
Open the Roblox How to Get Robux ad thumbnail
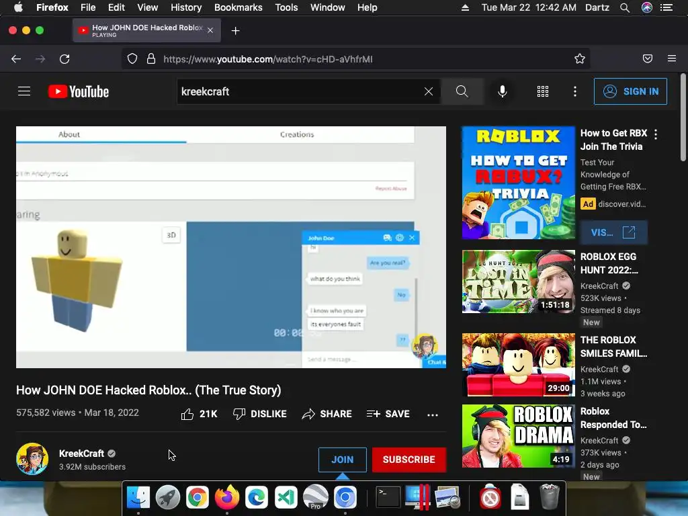pyautogui.click(x=519, y=183)
